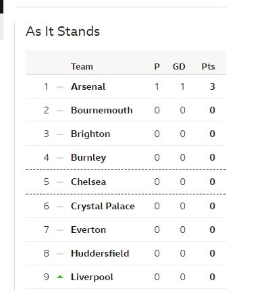Click the Team column header
268x291 pixels.
[82, 67]
